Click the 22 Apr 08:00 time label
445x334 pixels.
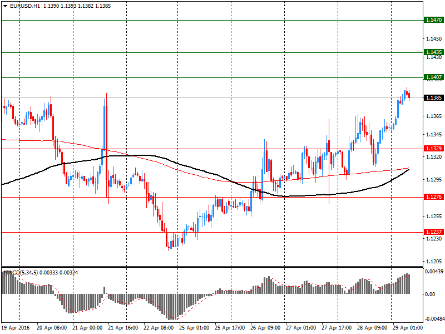[159, 328]
